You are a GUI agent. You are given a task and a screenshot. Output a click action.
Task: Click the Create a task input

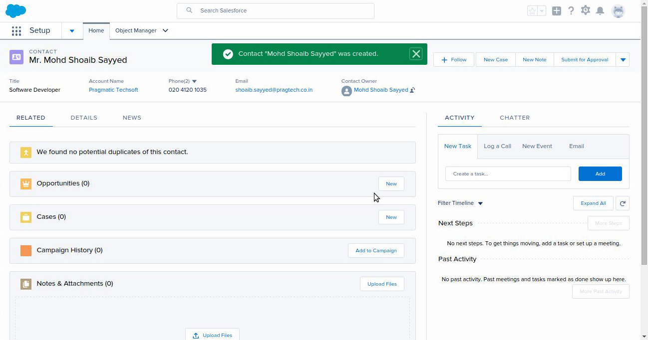coord(508,174)
